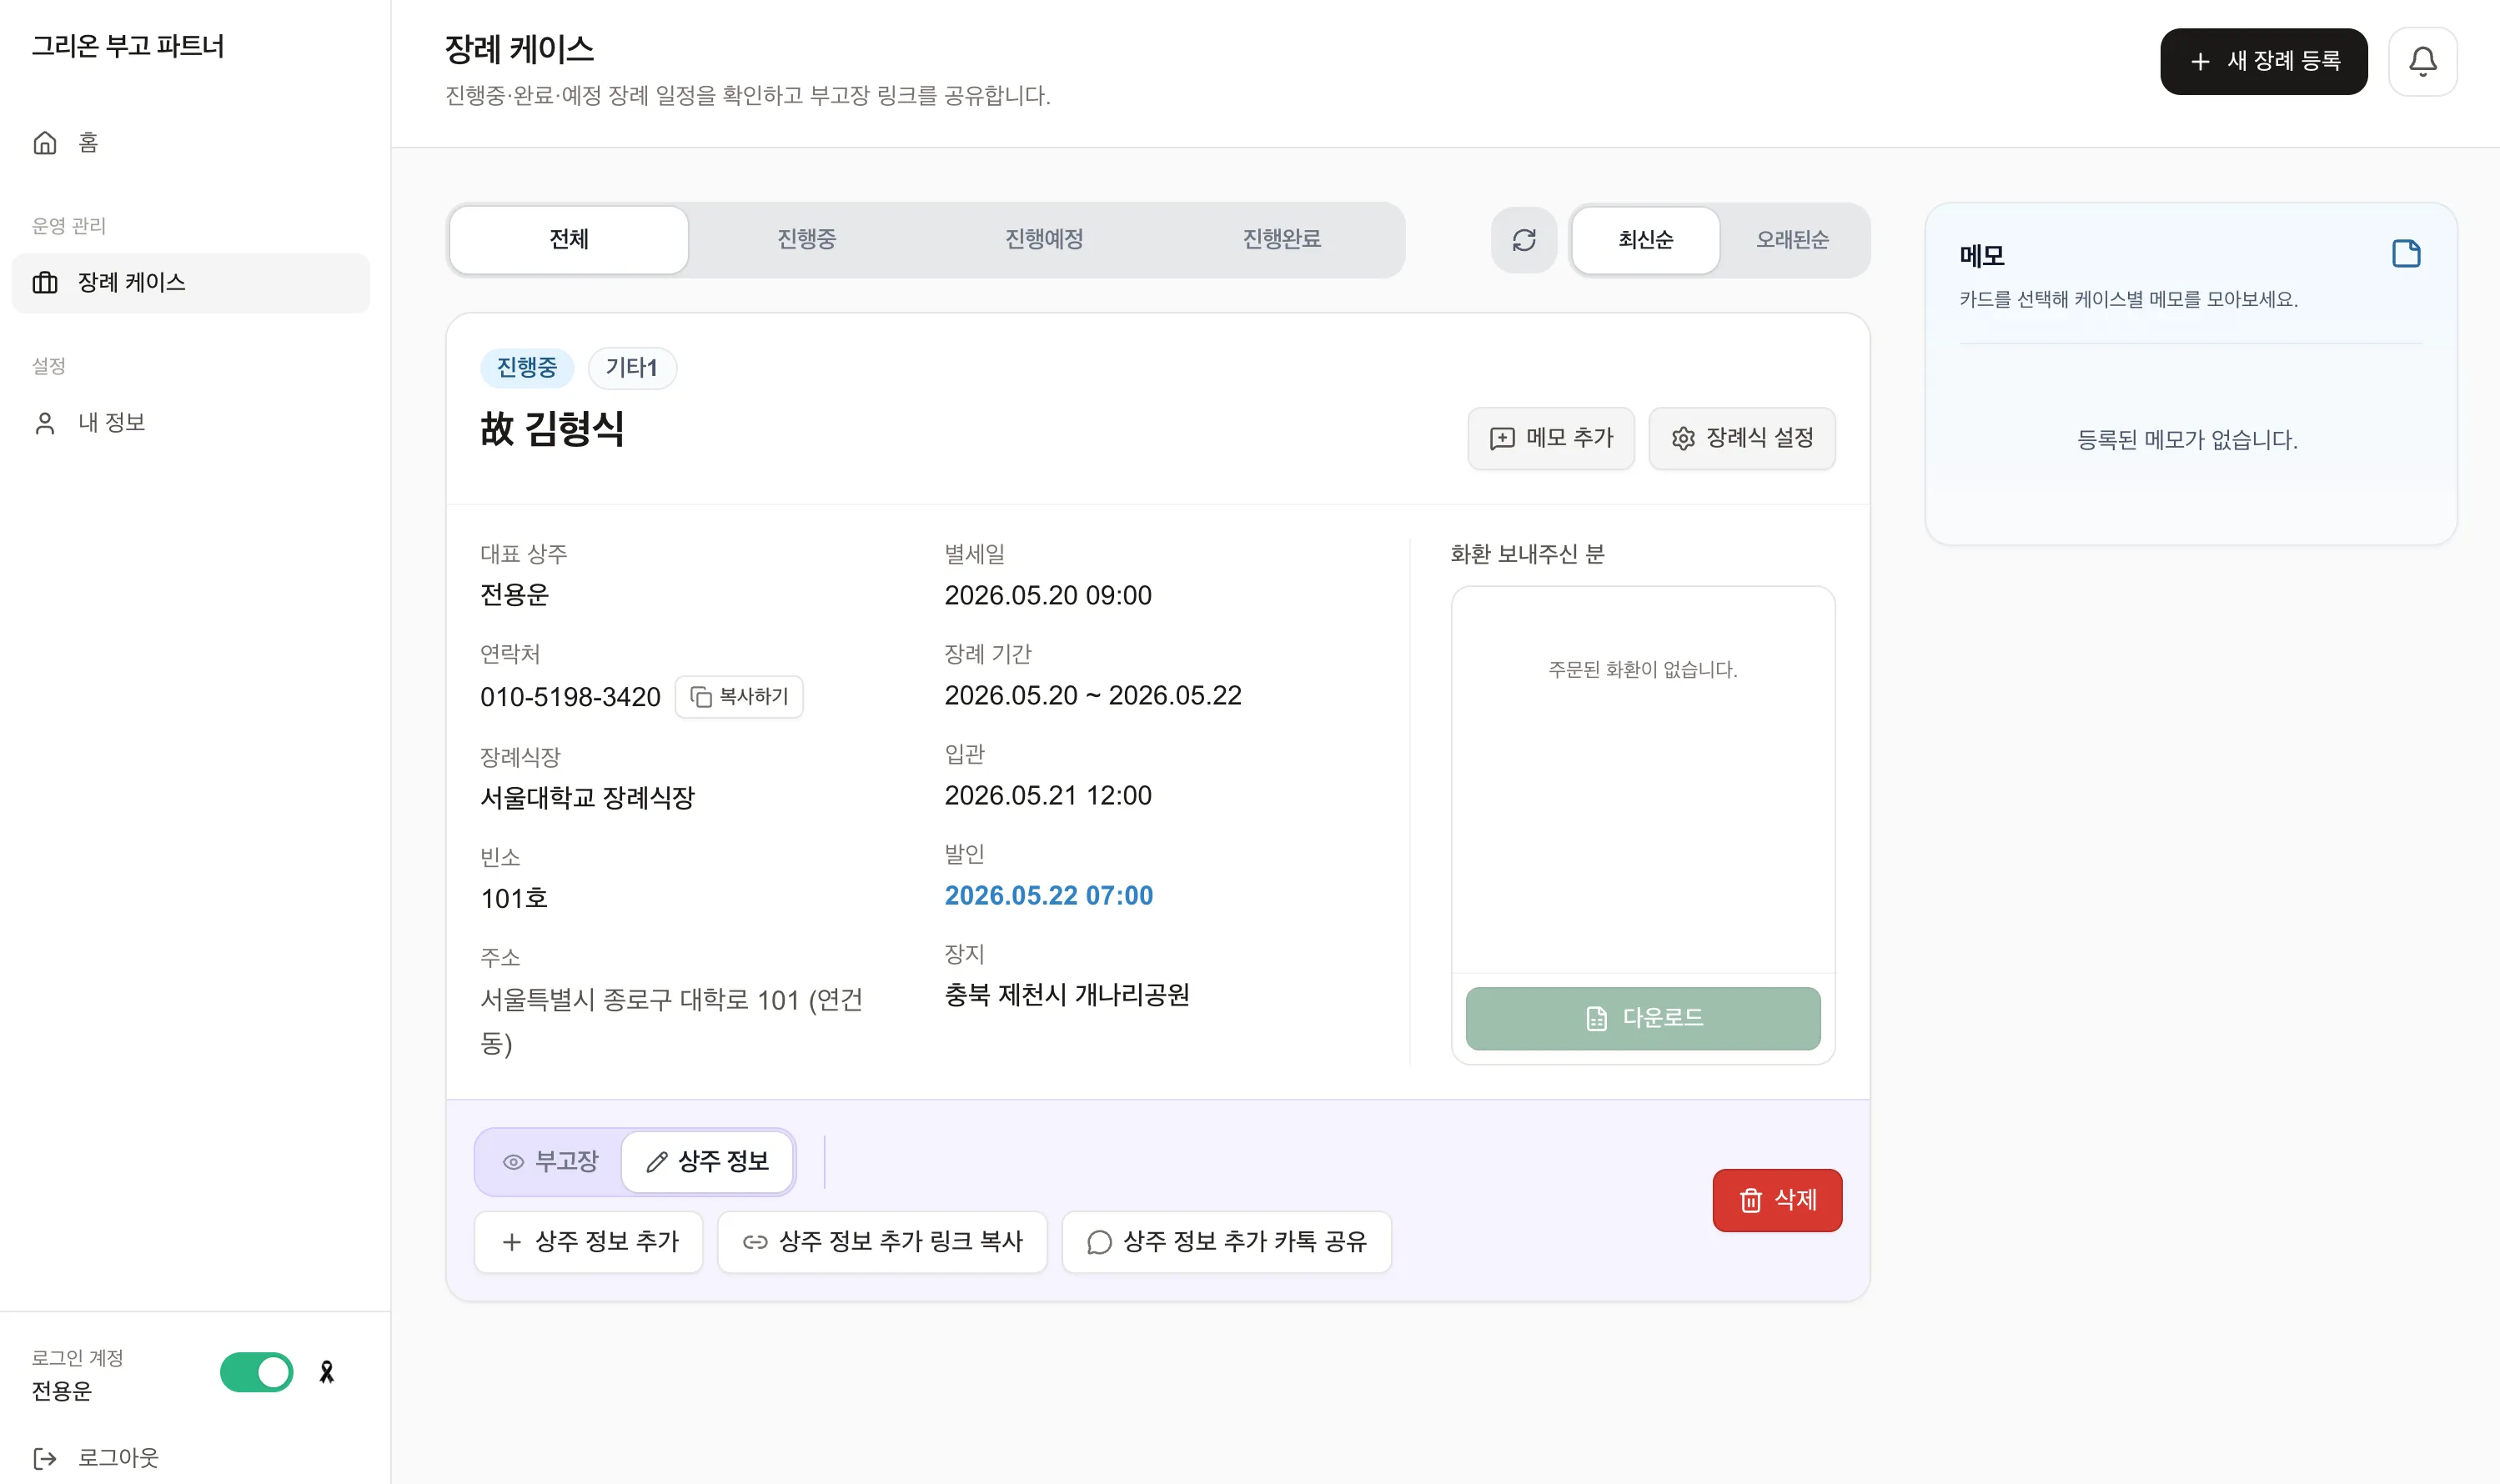Open the notifications bell
Screen dimensions: 2500x1484
[x=2422, y=61]
